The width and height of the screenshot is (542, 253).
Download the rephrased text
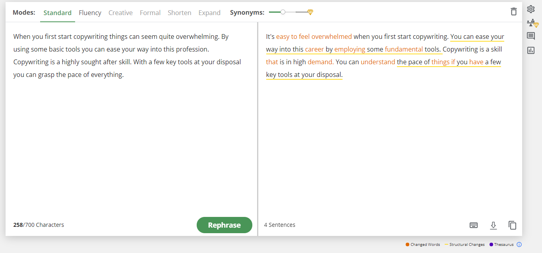pos(494,225)
